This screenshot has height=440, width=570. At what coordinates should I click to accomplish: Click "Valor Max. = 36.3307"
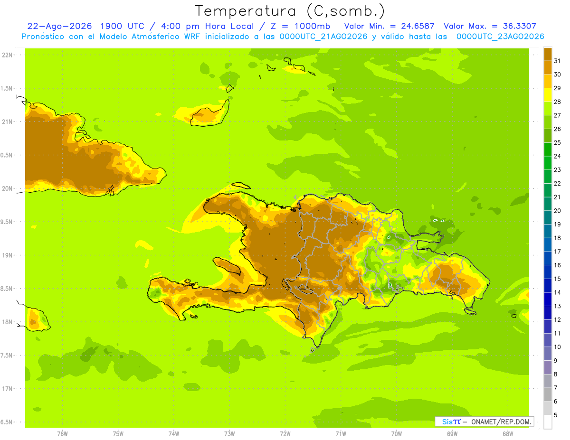pyautogui.click(x=490, y=26)
